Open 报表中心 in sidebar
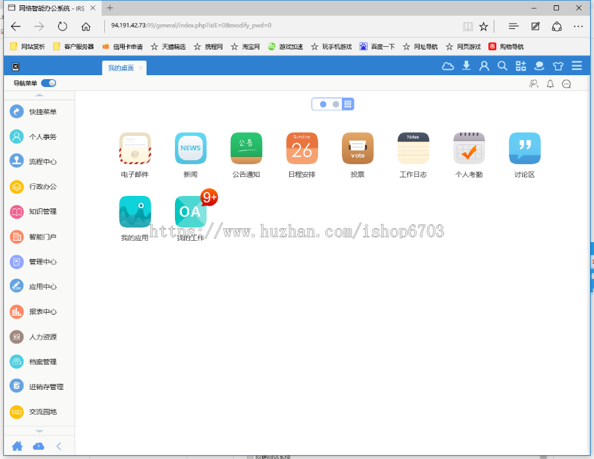The height and width of the screenshot is (459, 594). [39, 312]
